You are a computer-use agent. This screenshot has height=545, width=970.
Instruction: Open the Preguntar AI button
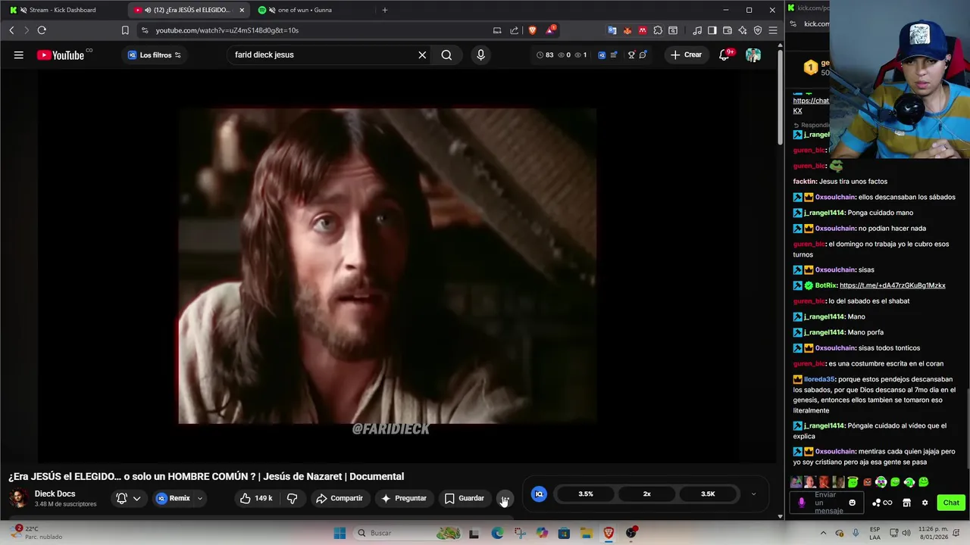[404, 498]
